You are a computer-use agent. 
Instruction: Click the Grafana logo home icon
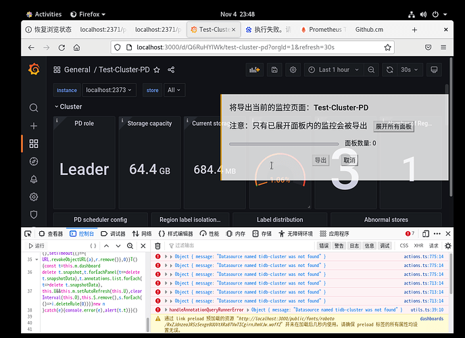(x=34, y=70)
